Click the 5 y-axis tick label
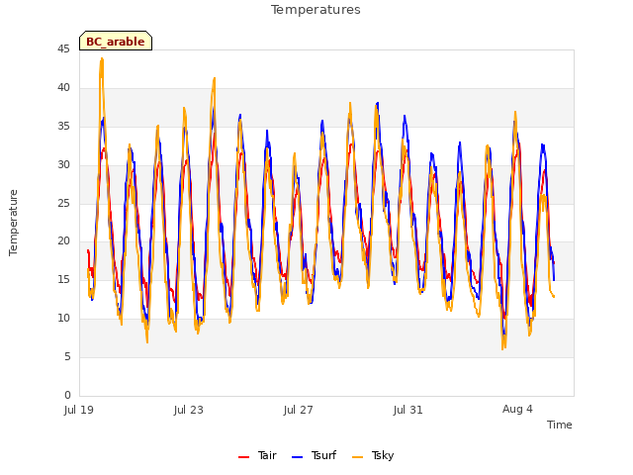Image resolution: width=633 pixels, height=475 pixels. point(67,356)
